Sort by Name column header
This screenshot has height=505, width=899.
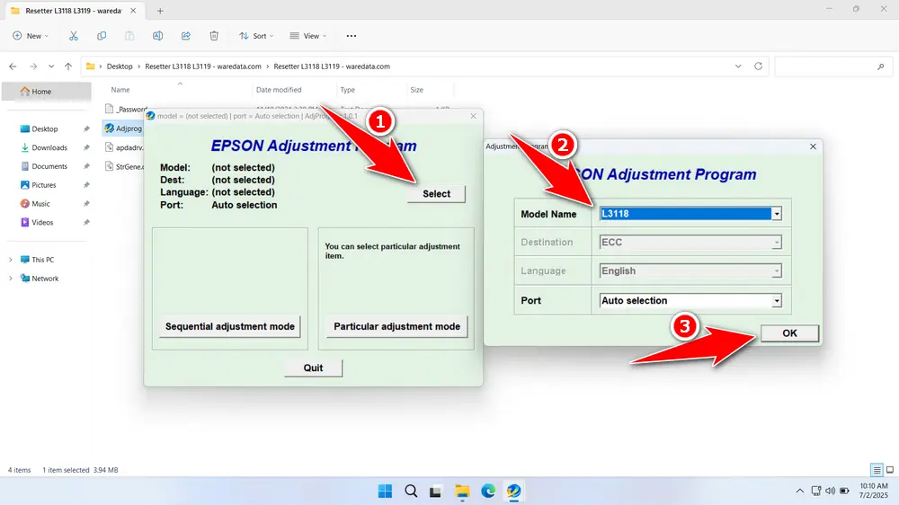(120, 90)
